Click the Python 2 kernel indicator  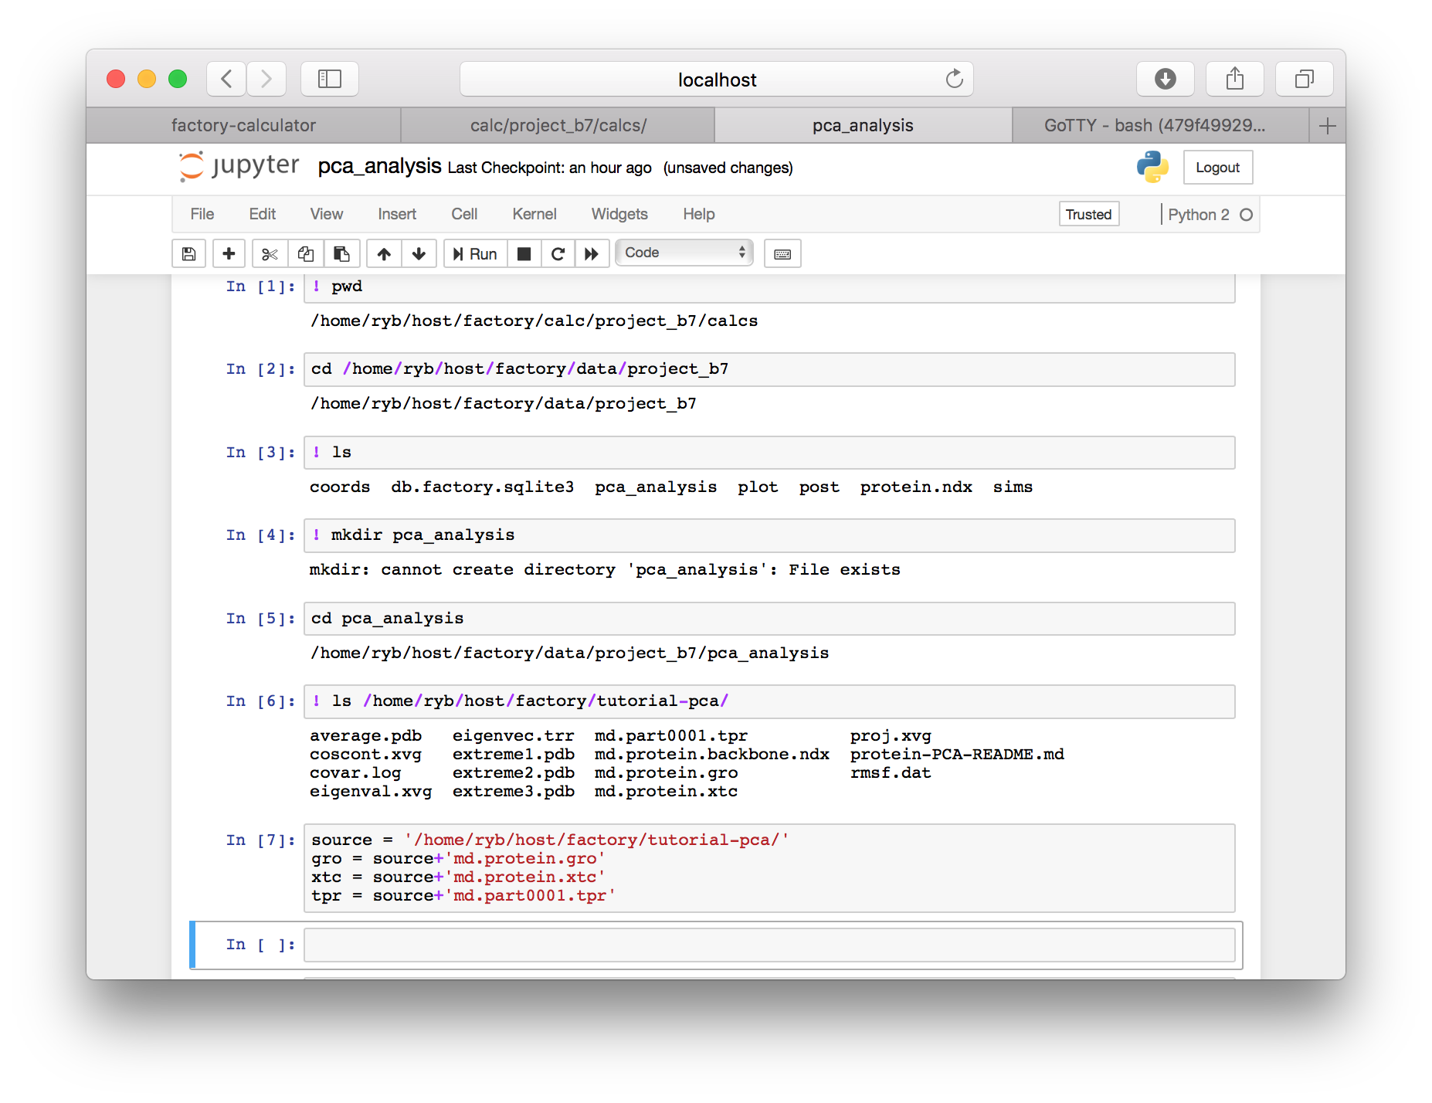tap(1198, 215)
